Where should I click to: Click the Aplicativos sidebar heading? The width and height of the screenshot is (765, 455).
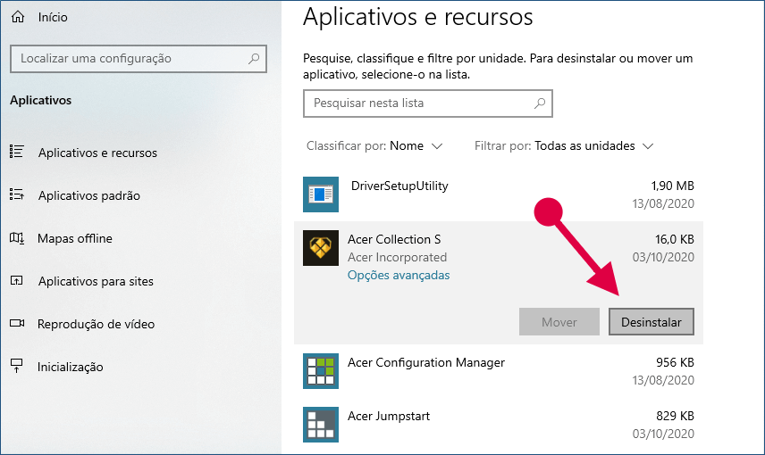point(41,100)
